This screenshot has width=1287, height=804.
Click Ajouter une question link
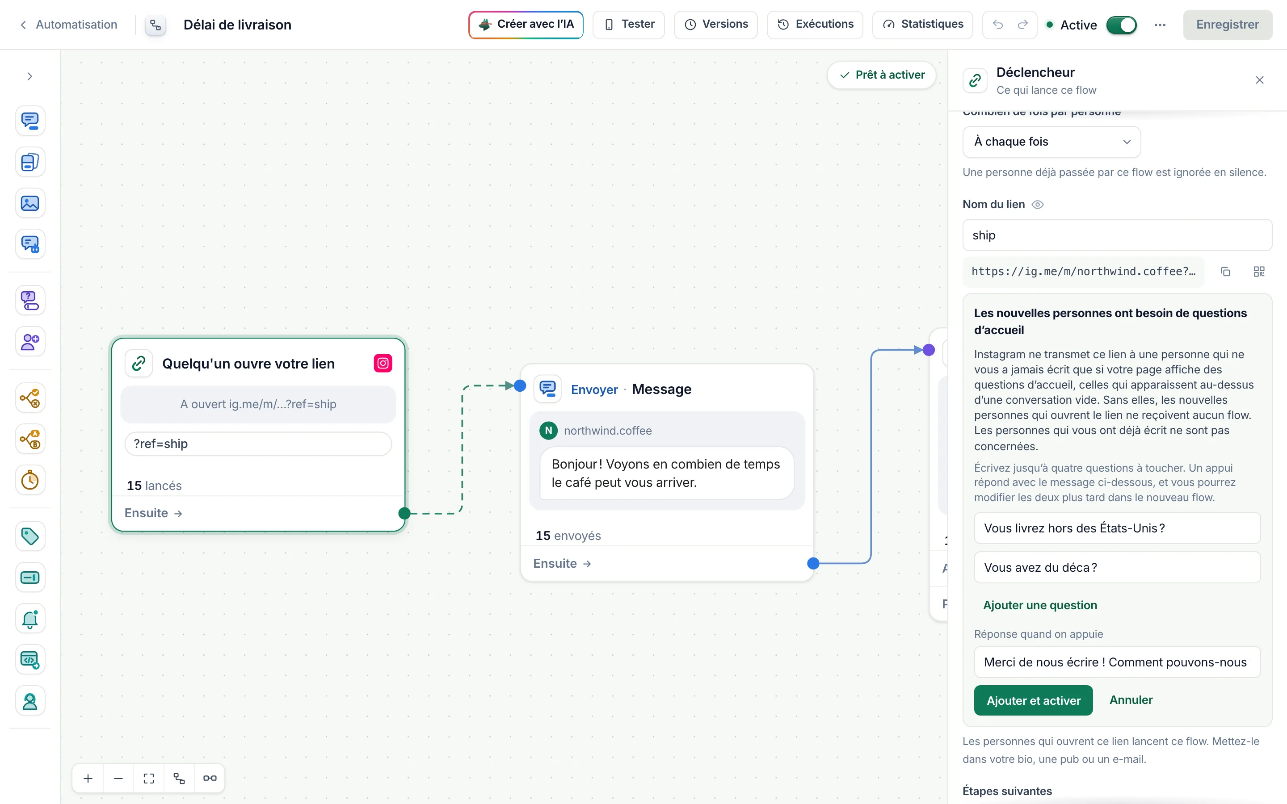pyautogui.click(x=1040, y=605)
